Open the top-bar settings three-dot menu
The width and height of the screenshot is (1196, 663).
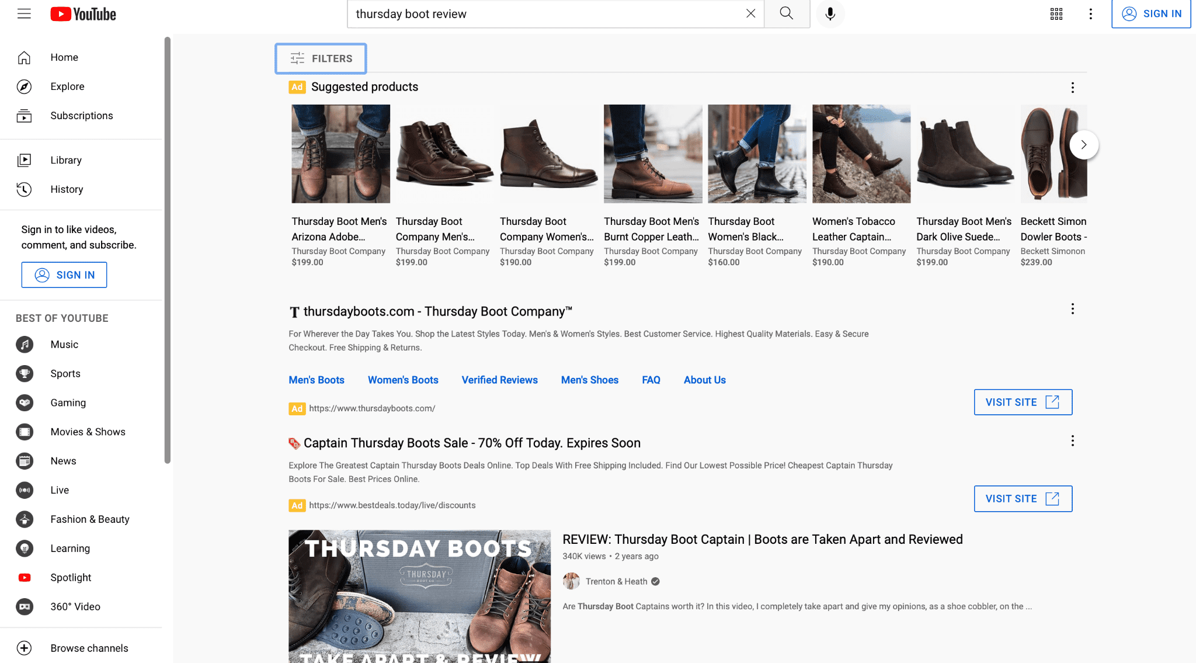(1090, 13)
